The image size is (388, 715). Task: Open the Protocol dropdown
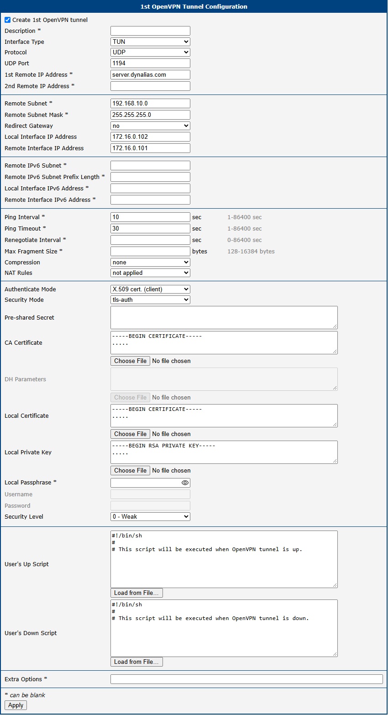[150, 52]
